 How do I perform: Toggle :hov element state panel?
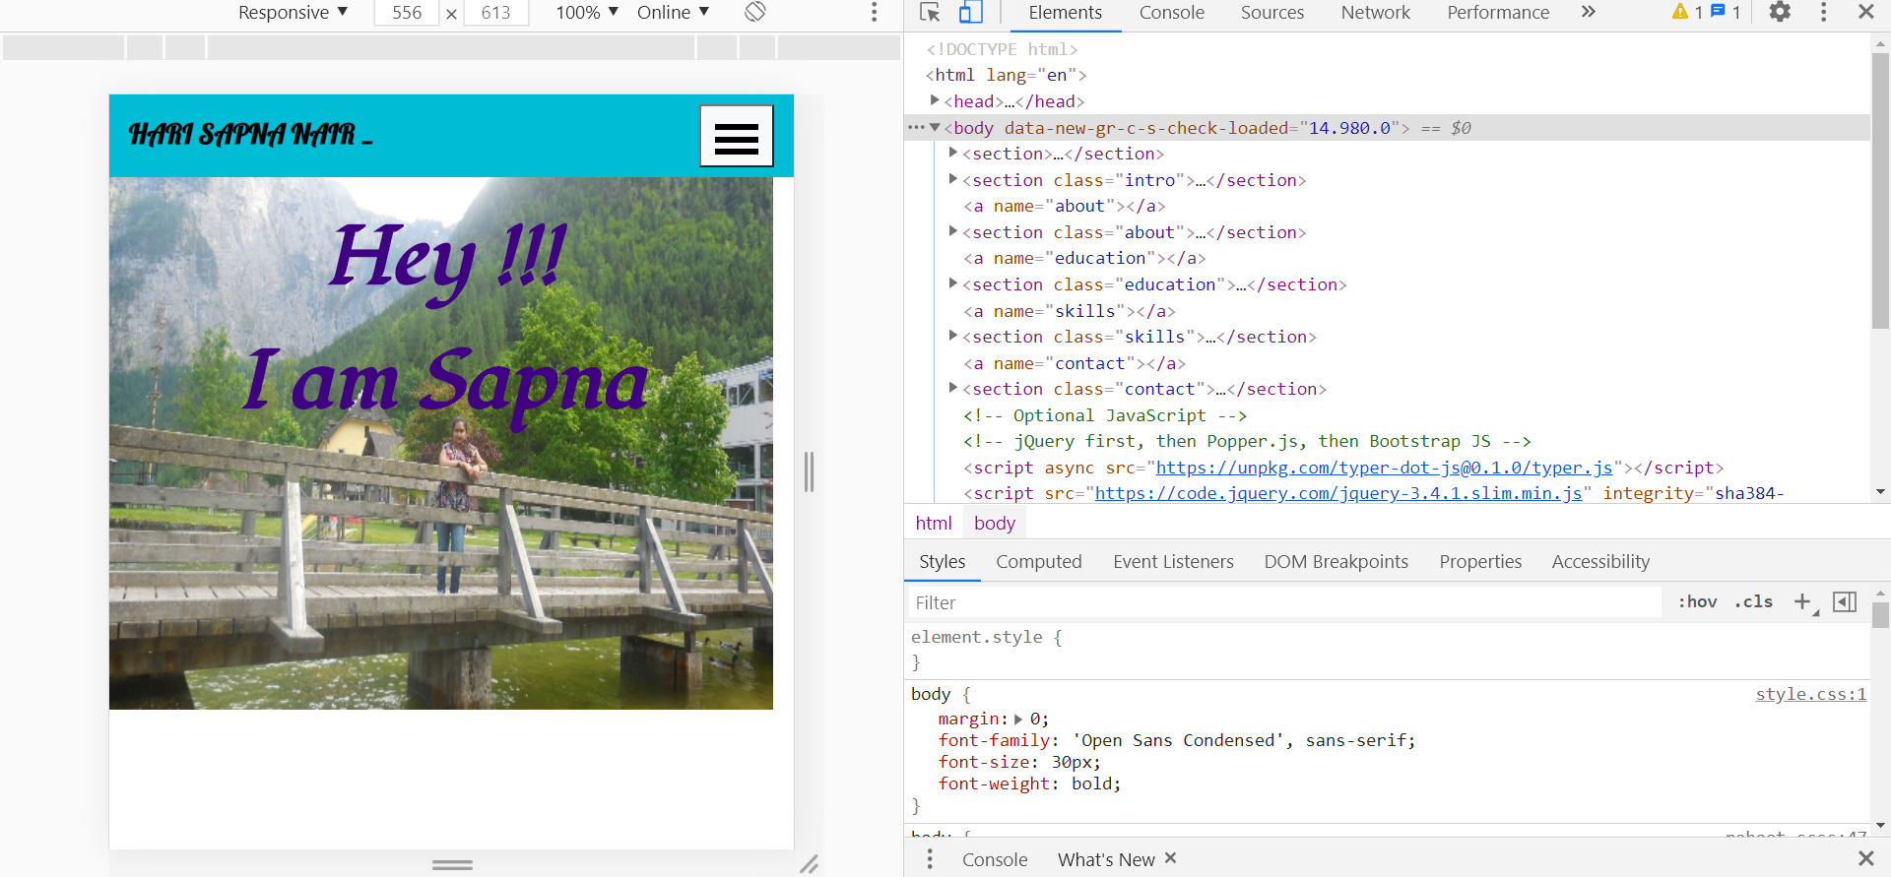tap(1697, 602)
